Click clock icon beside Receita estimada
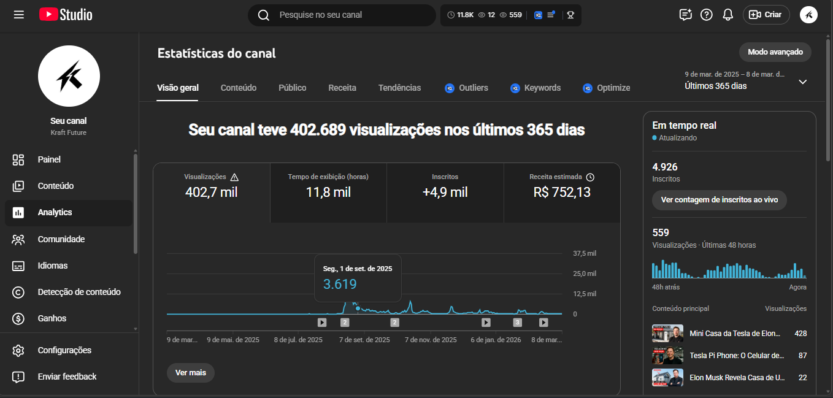The image size is (833, 398). [x=590, y=177]
